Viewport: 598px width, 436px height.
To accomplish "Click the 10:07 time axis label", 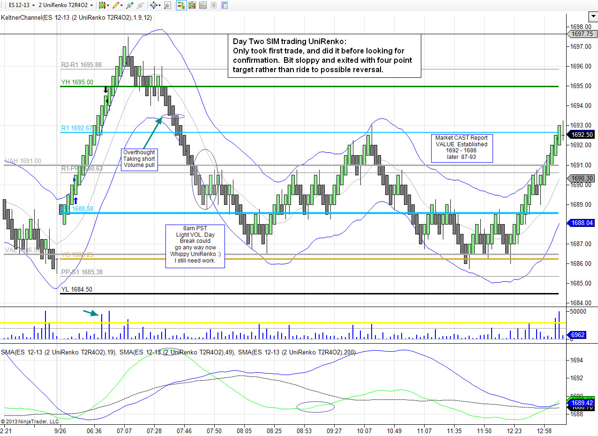I will tap(364, 430).
